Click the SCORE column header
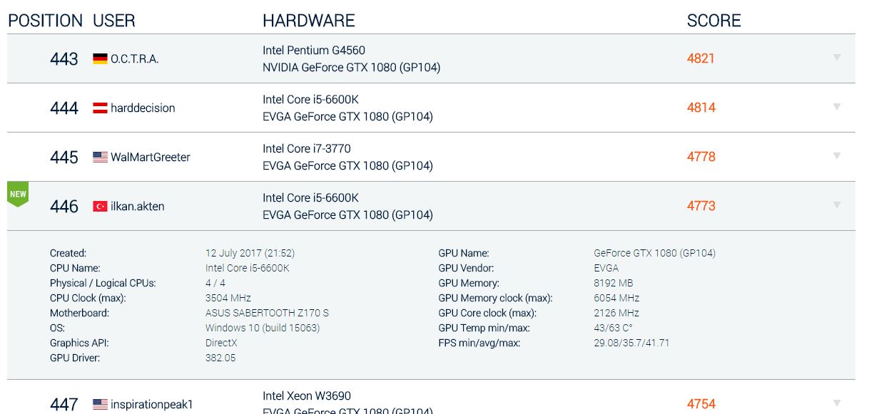Image resolution: width=874 pixels, height=414 pixels. 714,21
